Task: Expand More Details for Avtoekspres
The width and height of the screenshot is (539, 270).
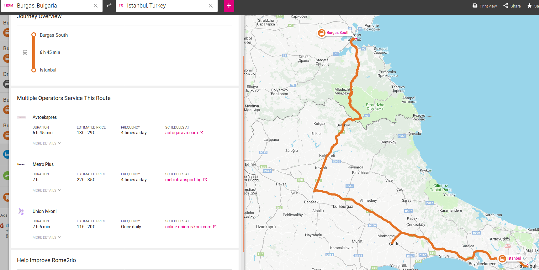Action: [46, 143]
